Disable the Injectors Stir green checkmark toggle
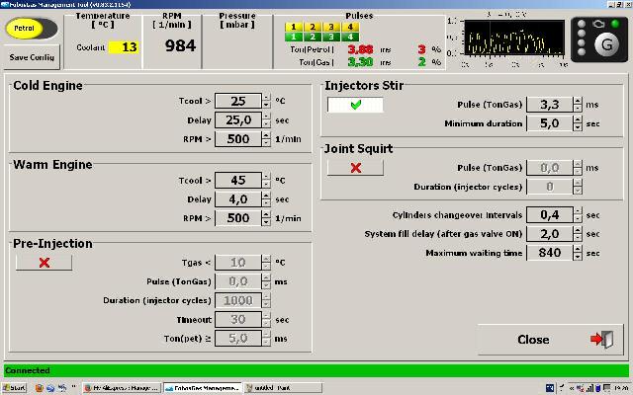This screenshot has height=395, width=633. [x=353, y=104]
